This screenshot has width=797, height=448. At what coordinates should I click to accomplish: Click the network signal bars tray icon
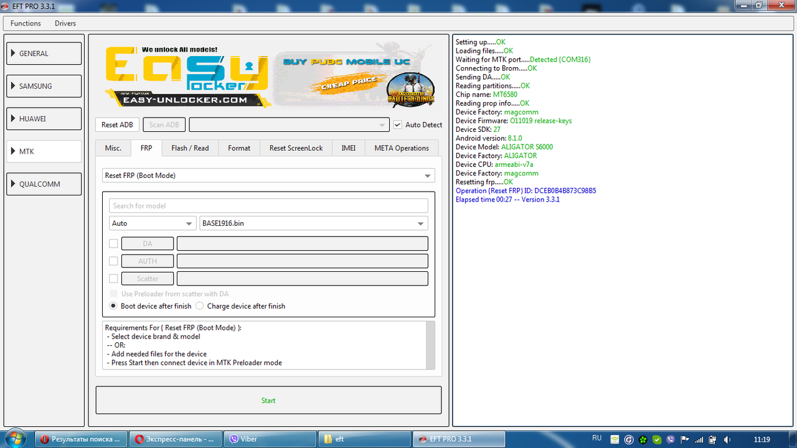point(699,439)
